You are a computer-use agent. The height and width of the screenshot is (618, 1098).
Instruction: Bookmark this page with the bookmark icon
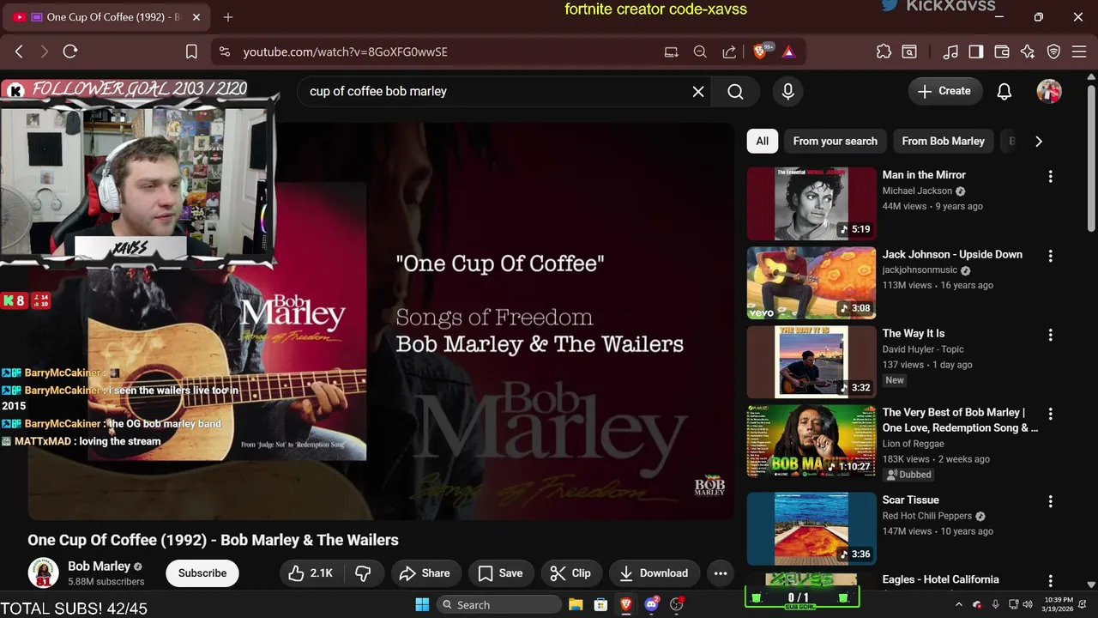(x=192, y=51)
